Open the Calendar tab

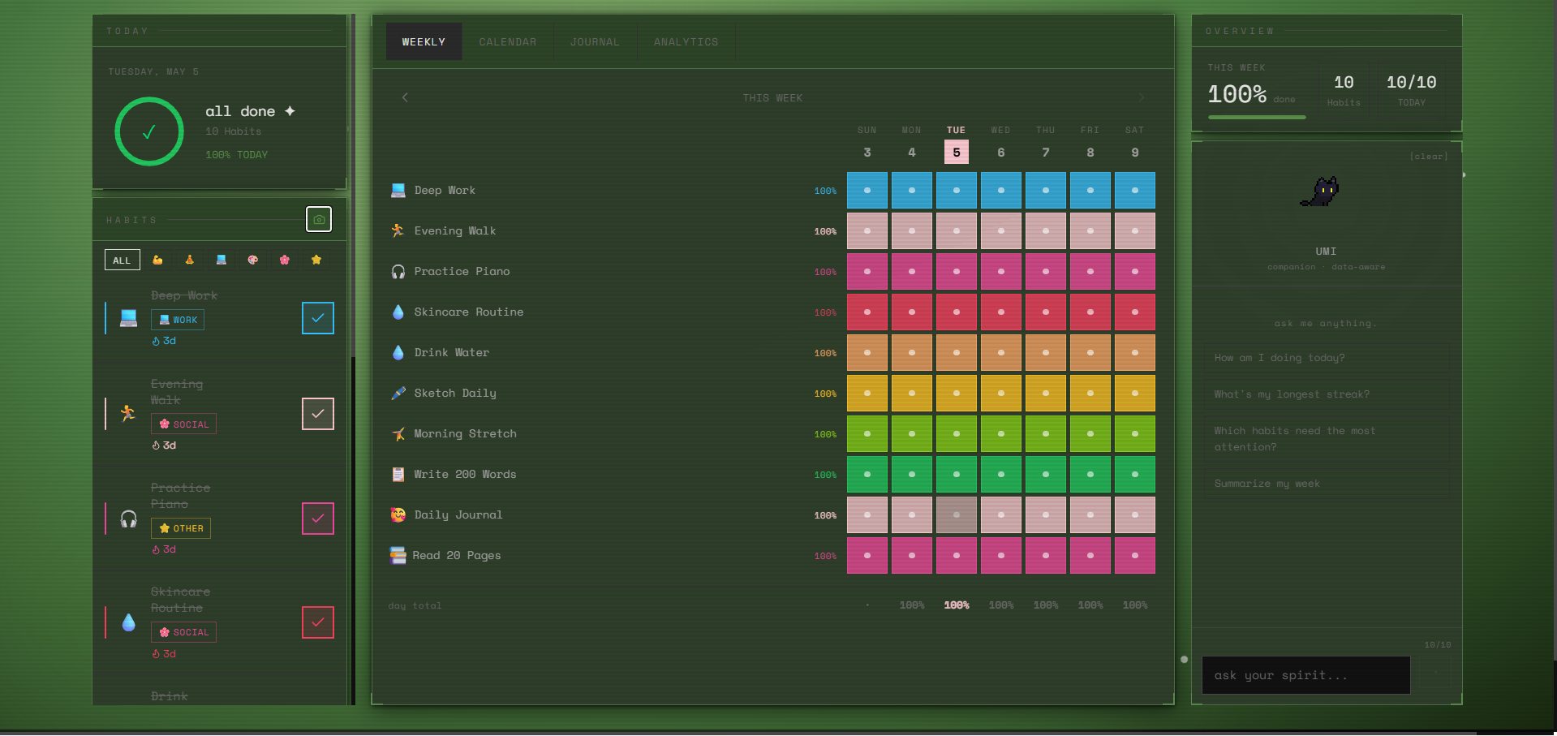(x=508, y=41)
